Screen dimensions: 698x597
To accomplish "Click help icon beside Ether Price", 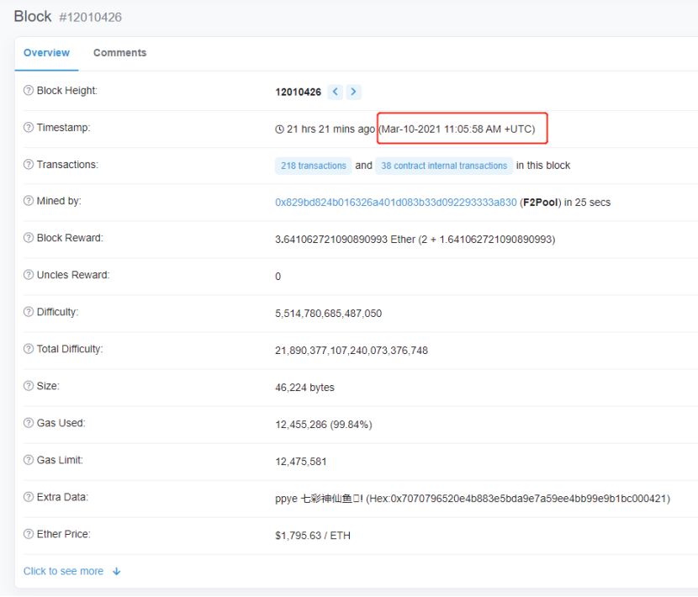I will (x=29, y=535).
